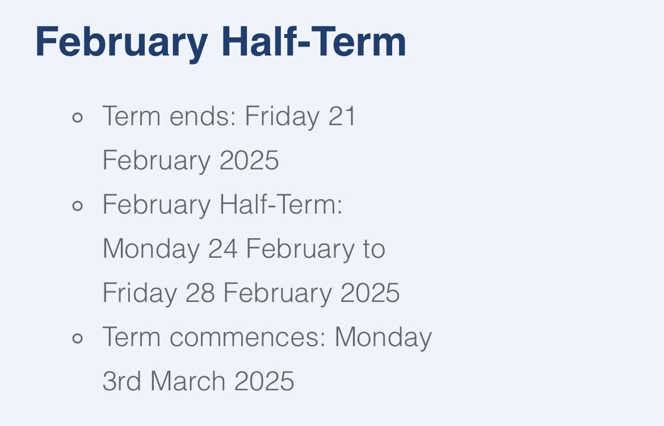Click the "Friday 28 February 2025" line

251,293
